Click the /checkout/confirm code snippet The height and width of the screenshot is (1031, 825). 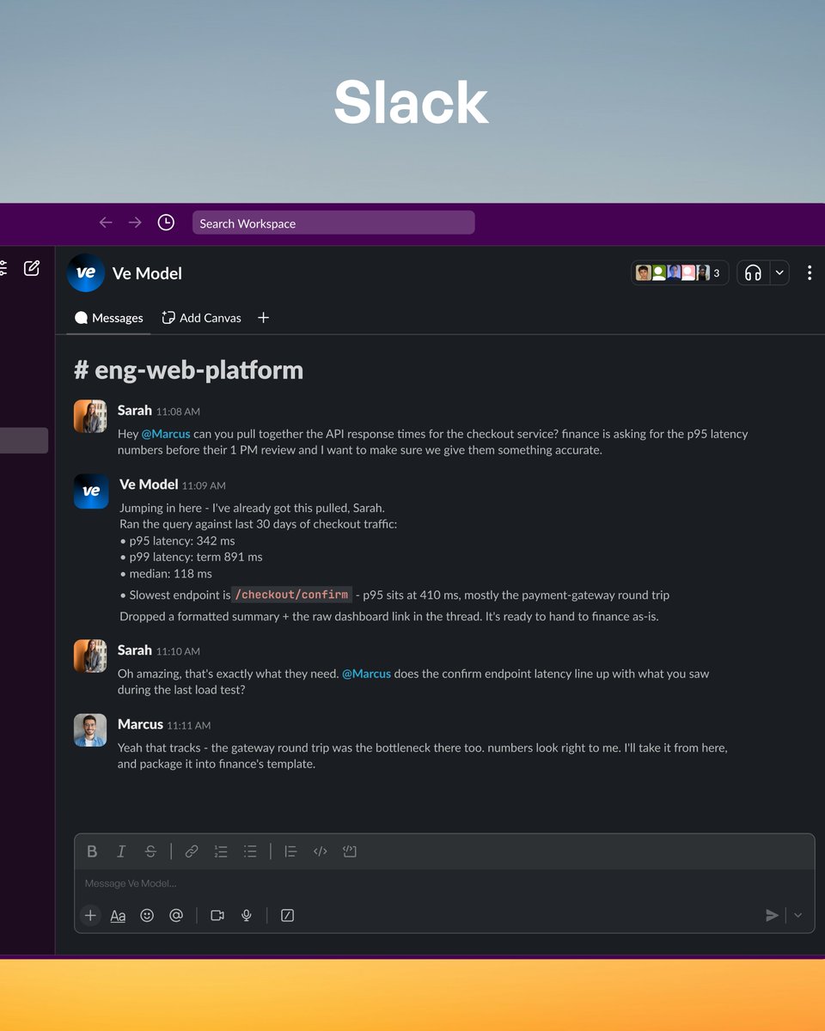pyautogui.click(x=292, y=595)
